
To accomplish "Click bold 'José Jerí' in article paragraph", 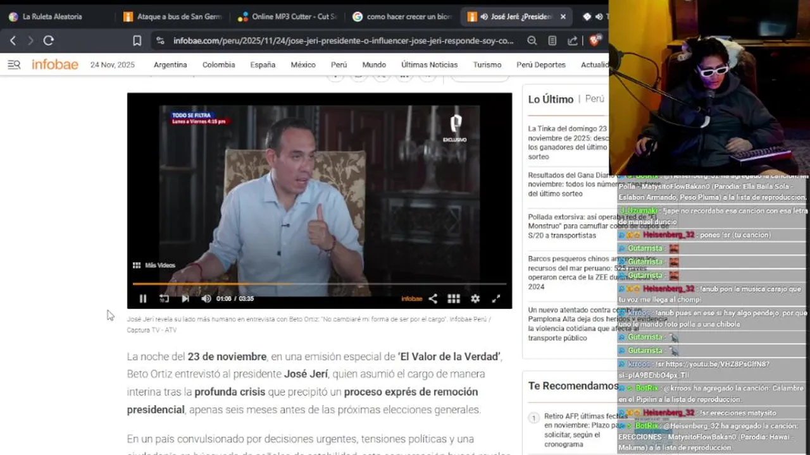I will click(307, 374).
